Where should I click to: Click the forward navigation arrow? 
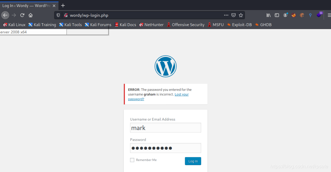click(14, 15)
